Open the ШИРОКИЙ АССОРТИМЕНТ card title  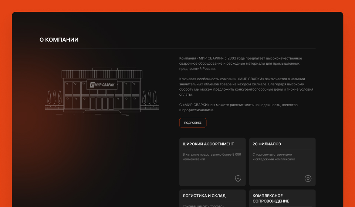tap(208, 144)
